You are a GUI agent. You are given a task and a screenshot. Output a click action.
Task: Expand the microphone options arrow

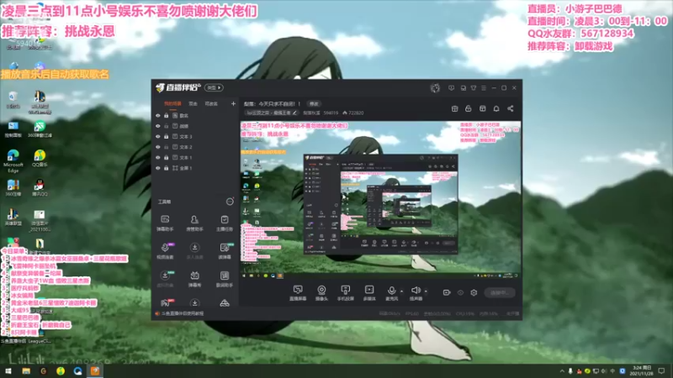(402, 291)
